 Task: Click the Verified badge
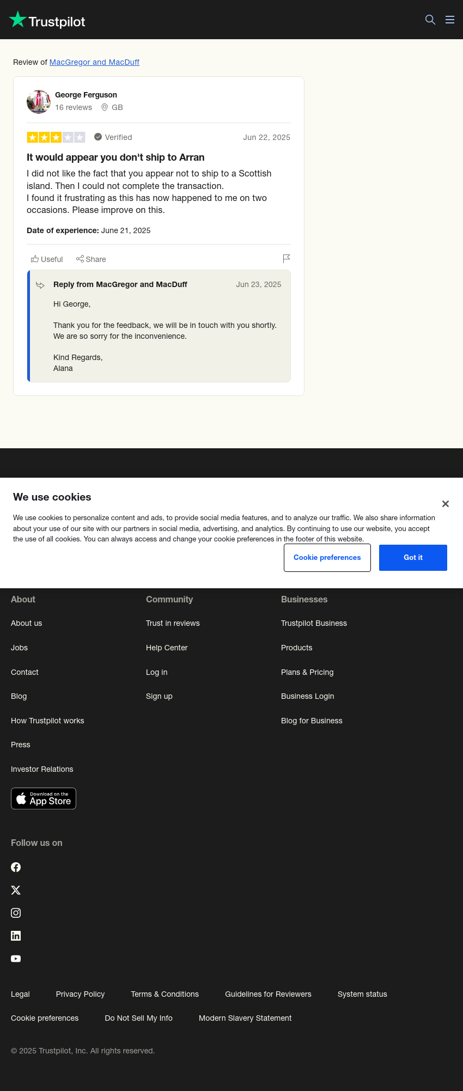tap(113, 137)
